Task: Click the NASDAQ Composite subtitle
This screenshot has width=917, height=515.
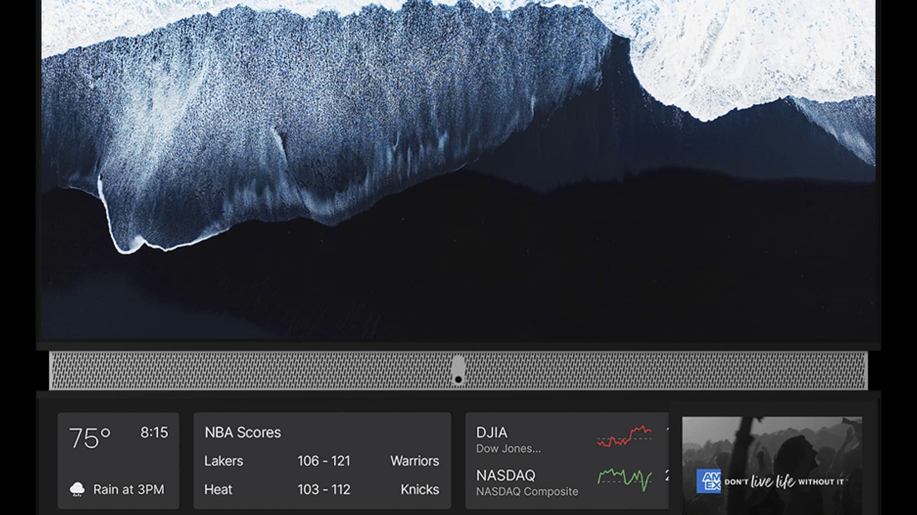Action: click(527, 492)
